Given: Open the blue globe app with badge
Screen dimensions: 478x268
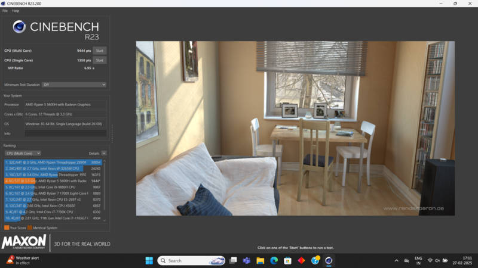Looking at the screenshot, I should [x=315, y=260].
